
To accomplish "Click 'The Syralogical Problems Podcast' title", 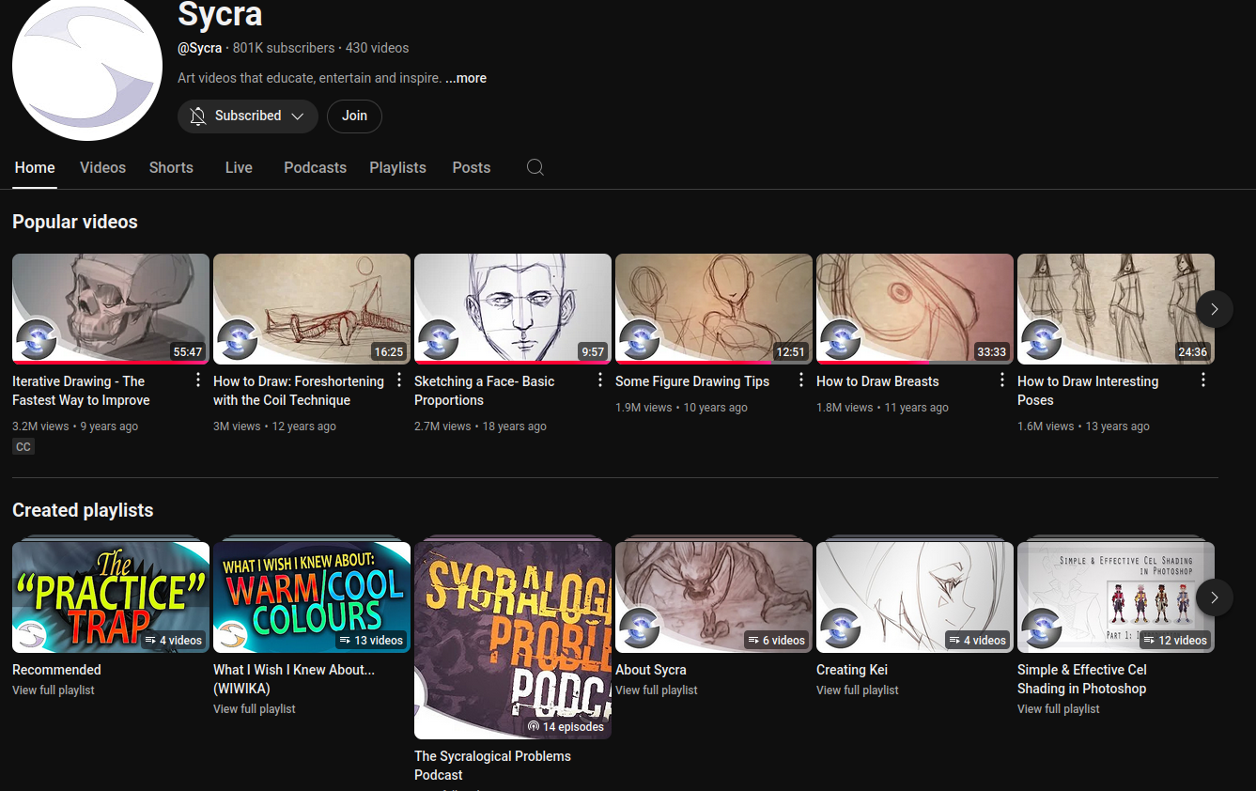I will [x=492, y=766].
